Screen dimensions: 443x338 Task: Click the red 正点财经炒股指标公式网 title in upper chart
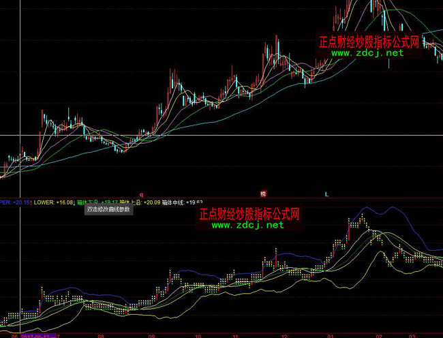tap(369, 41)
